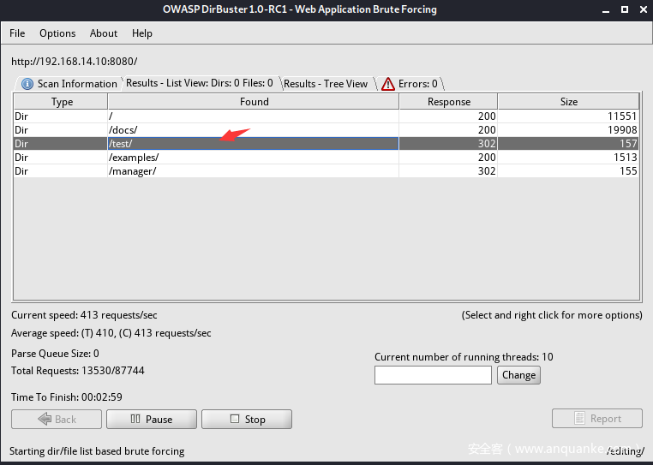Click the 302 response in the /manager/ row
This screenshot has height=465, width=653.
pos(487,171)
